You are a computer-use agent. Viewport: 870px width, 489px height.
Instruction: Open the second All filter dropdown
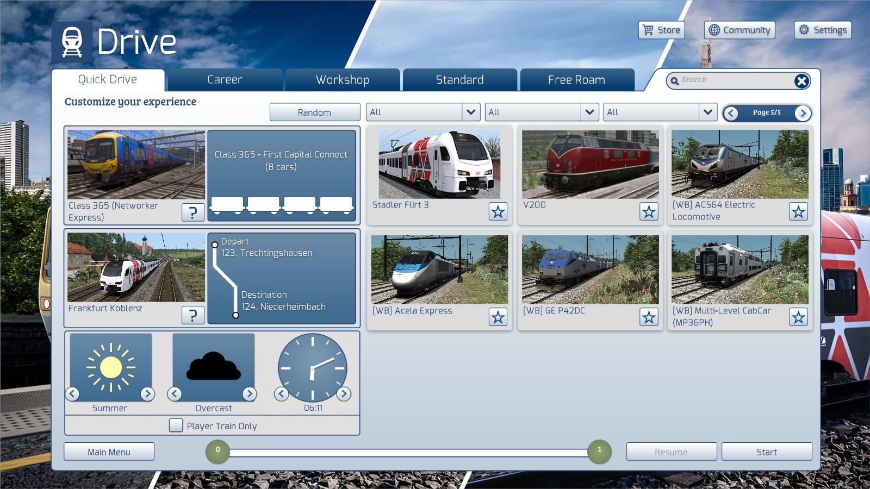[x=589, y=112]
